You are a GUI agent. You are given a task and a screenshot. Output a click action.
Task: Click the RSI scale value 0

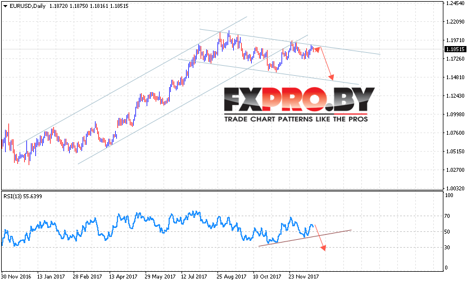tap(446, 268)
